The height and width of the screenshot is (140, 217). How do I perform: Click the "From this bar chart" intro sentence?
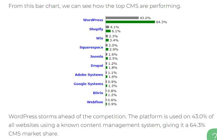pyautogui.click(x=95, y=6)
